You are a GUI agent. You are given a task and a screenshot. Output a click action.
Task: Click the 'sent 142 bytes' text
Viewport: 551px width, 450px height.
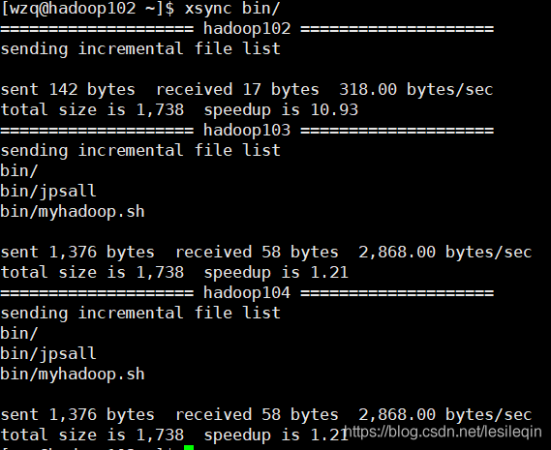[68, 90]
